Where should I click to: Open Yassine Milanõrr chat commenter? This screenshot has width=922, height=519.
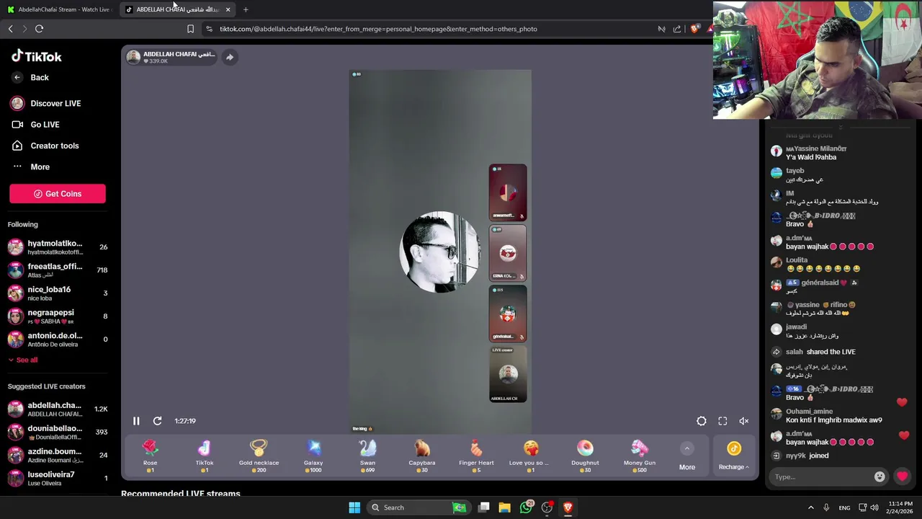pyautogui.click(x=816, y=148)
